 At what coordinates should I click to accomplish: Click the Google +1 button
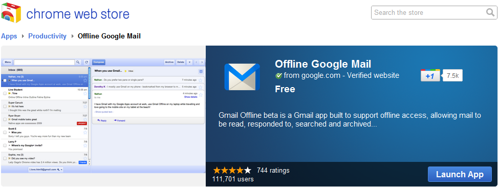[430, 76]
